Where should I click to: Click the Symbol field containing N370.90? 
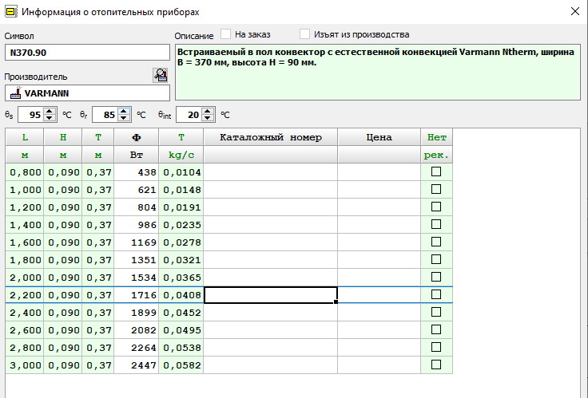86,53
